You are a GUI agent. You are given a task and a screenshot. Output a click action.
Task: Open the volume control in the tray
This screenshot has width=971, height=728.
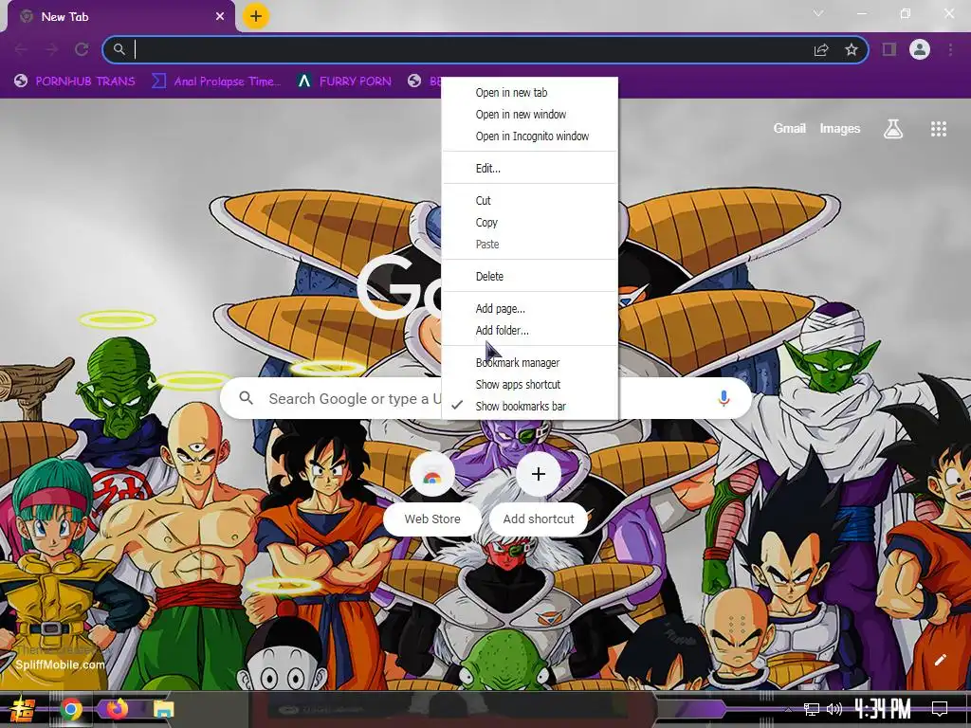point(834,709)
